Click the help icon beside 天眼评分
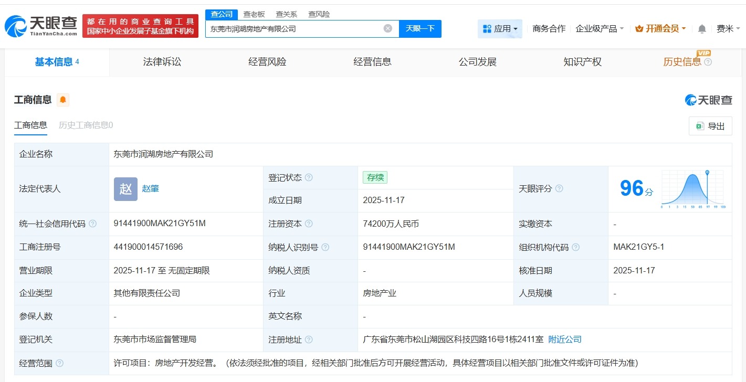This screenshot has height=382, width=746. pos(559,189)
